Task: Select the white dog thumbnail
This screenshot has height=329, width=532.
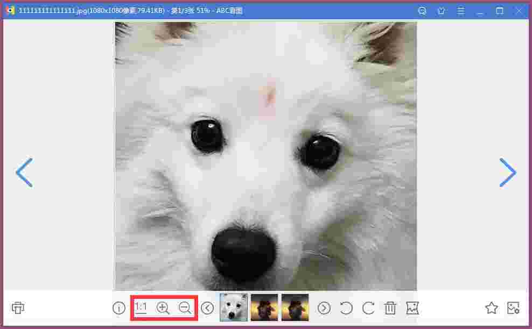Action: pyautogui.click(x=233, y=307)
